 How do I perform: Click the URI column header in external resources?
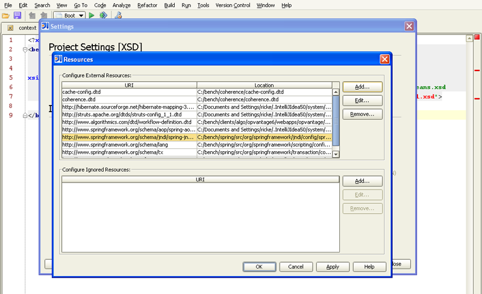129,86
